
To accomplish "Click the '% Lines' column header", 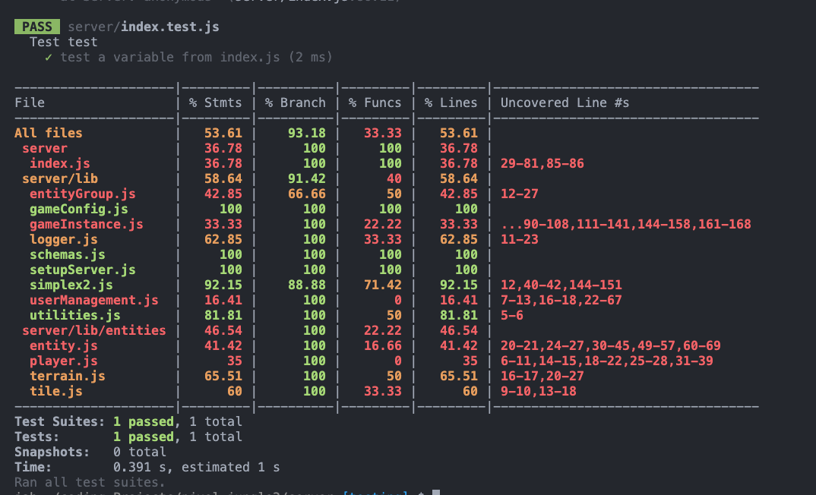I will [x=451, y=102].
